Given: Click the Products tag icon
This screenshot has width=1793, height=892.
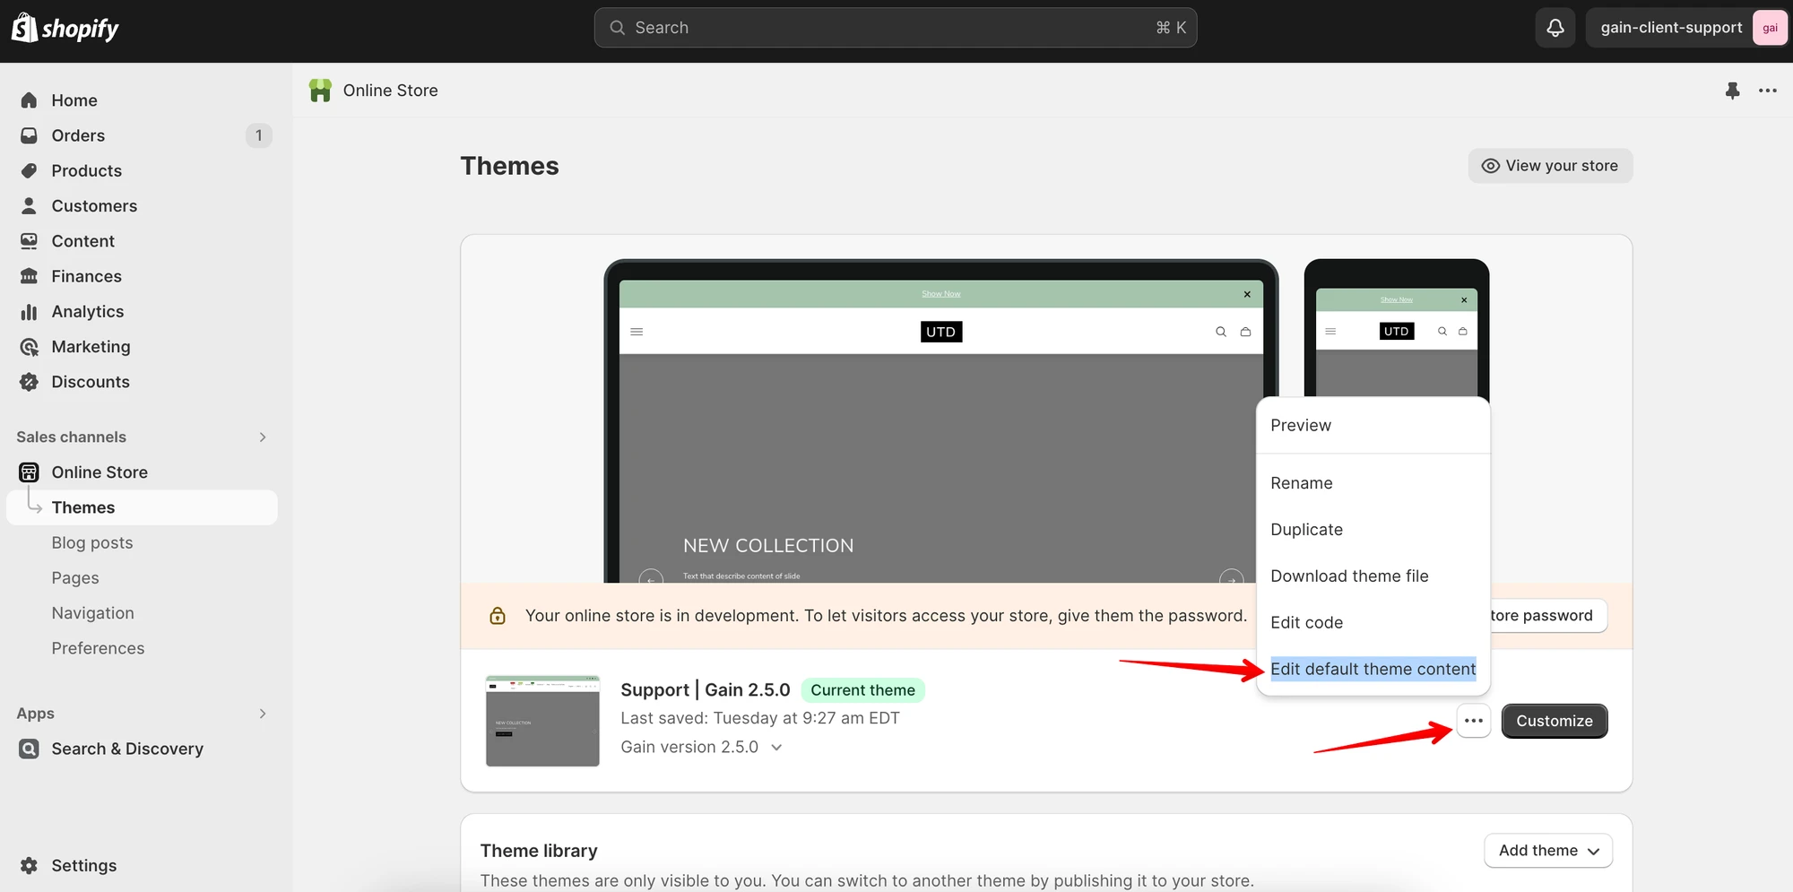Looking at the screenshot, I should [x=30, y=170].
